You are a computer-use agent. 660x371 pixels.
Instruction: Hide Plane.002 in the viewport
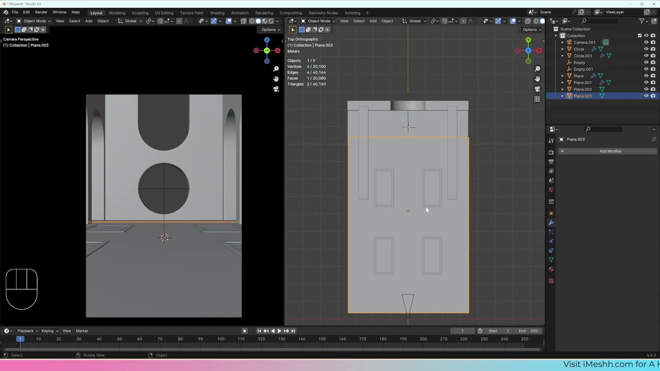coord(646,89)
